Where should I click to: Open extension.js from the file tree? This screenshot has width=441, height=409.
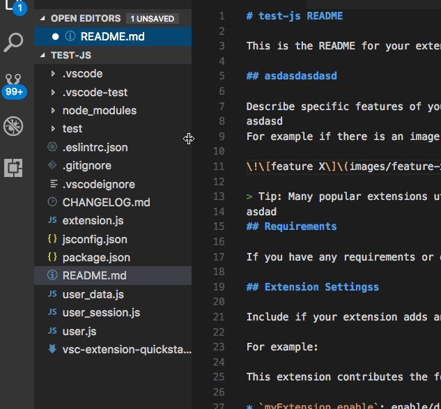click(113, 221)
